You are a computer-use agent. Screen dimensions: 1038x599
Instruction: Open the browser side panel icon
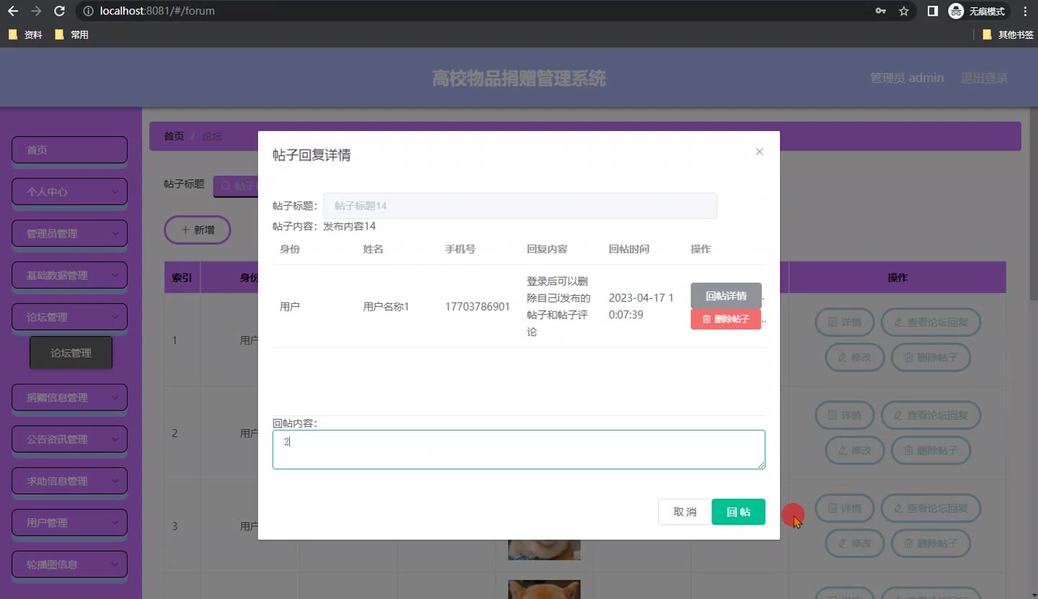coord(933,12)
